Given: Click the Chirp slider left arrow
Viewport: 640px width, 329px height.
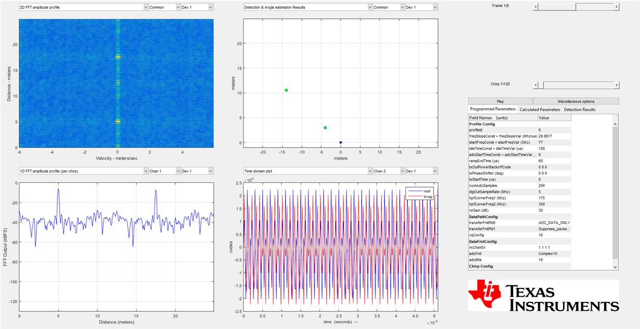Looking at the screenshot, I should point(536,85).
